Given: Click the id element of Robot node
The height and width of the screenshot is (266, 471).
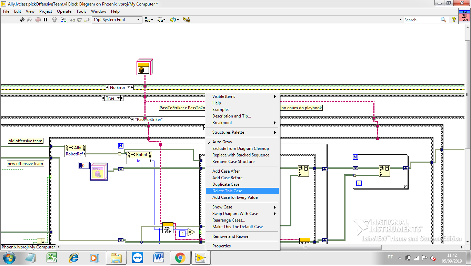Looking at the screenshot, I should click(x=139, y=161).
